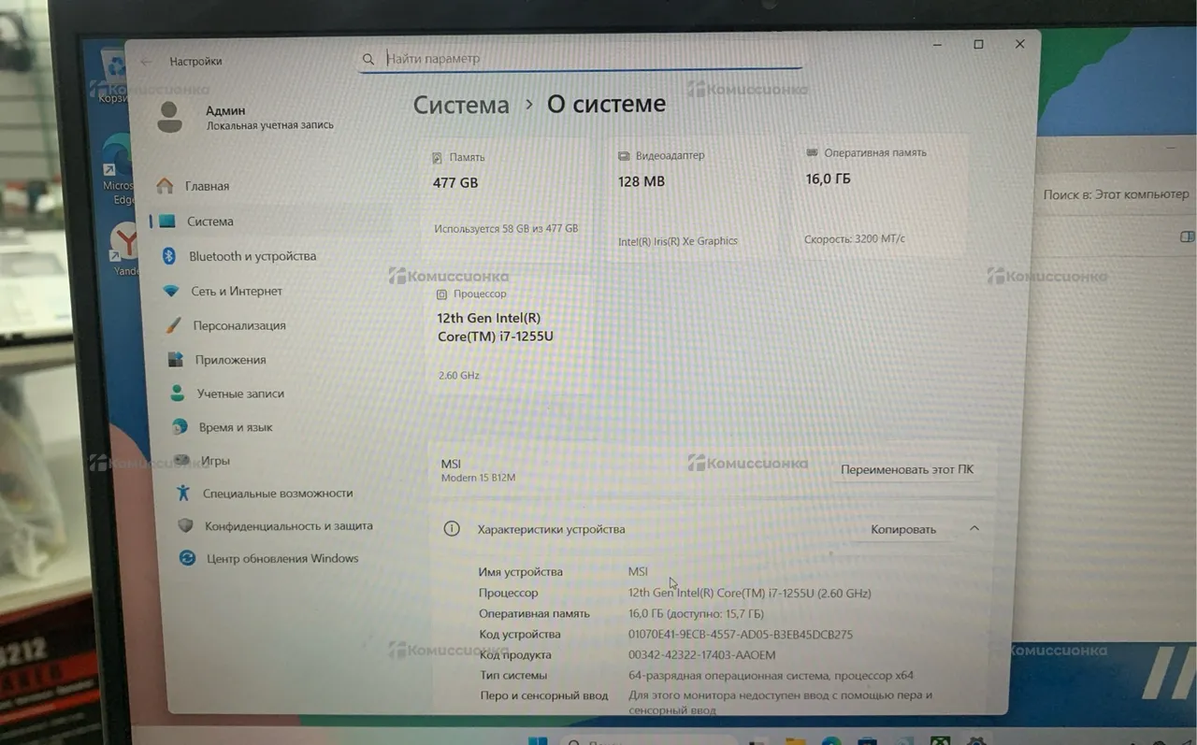Screen dimensions: 1197x745
Task: Click the Админ user avatar icon
Action: click(x=169, y=117)
